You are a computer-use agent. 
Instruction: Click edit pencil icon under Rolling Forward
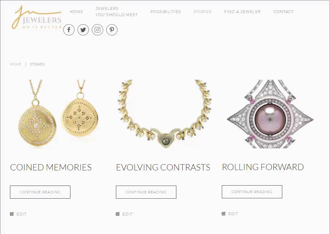point(224,214)
